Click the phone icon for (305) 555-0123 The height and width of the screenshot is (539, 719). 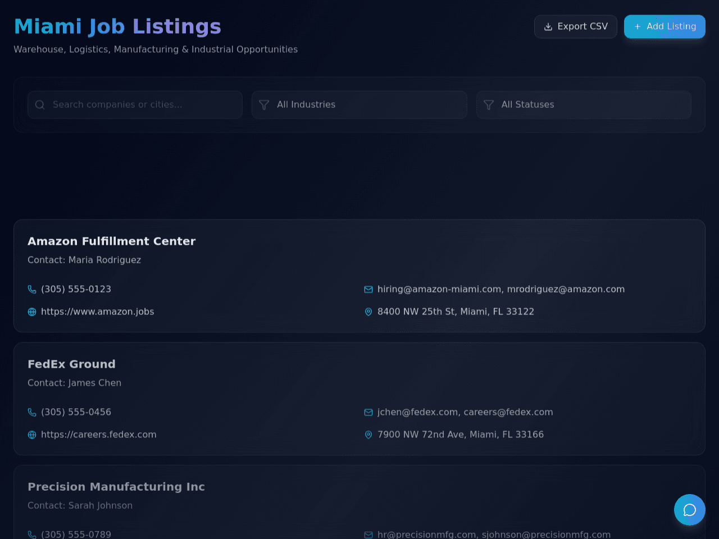[32, 289]
